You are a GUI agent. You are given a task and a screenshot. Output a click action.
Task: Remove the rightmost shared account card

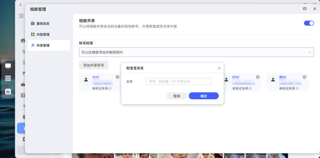tap(304, 77)
